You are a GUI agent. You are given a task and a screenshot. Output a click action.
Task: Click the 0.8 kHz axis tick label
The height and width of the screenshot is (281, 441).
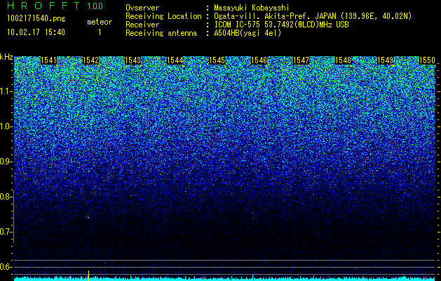[6, 197]
